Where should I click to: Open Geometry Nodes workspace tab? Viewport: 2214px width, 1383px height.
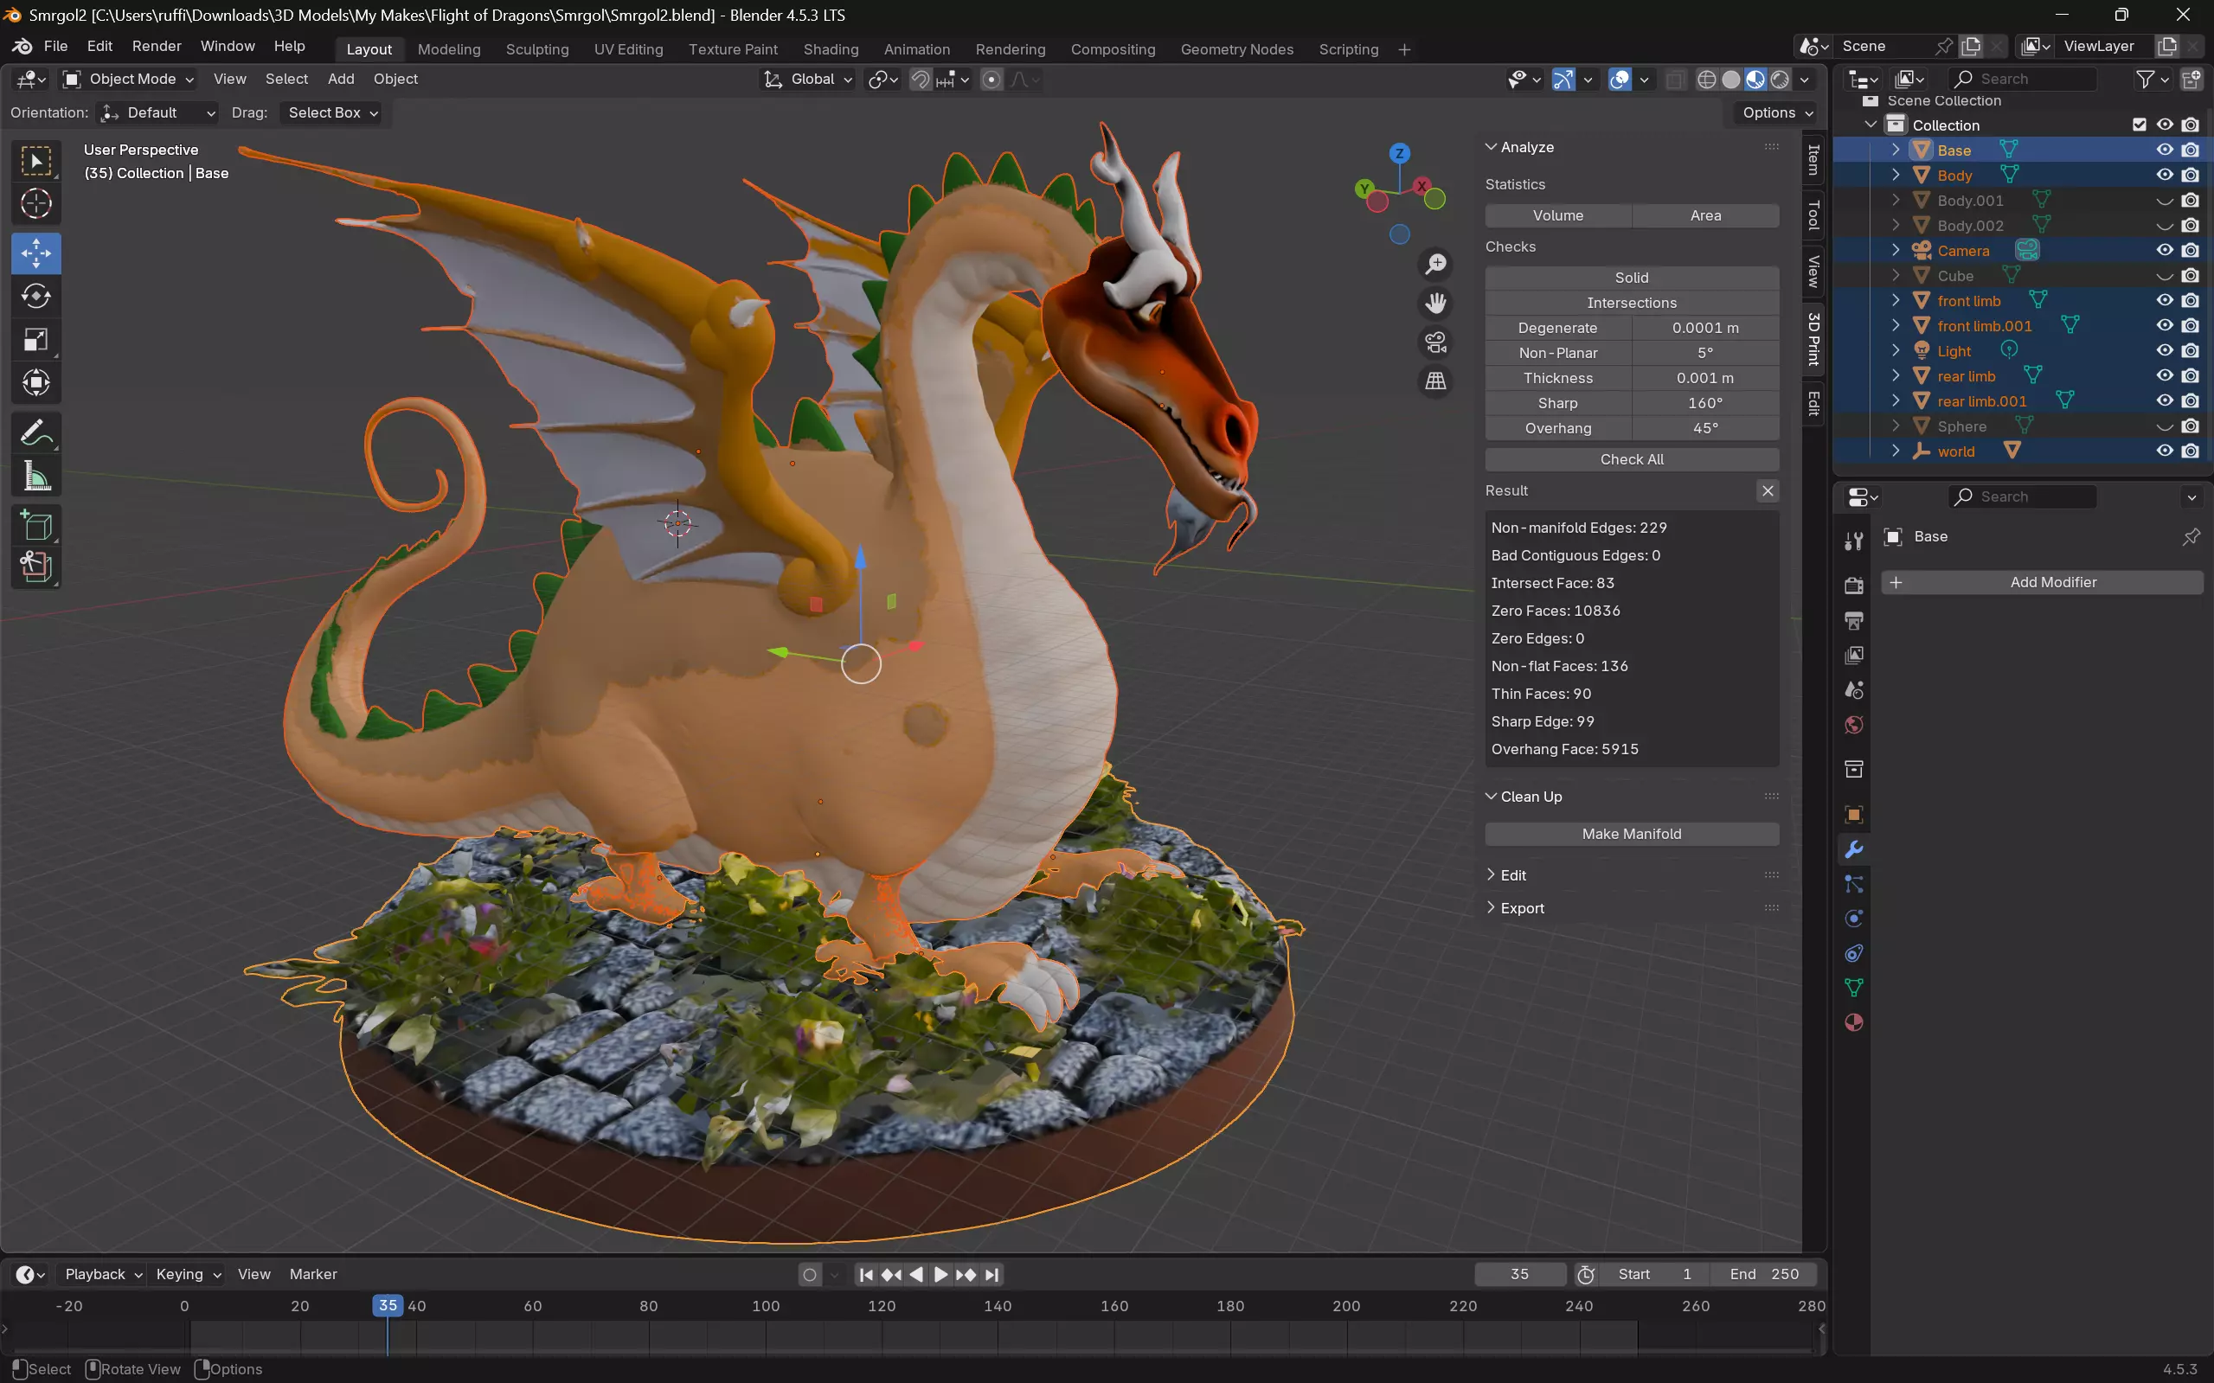pos(1236,49)
